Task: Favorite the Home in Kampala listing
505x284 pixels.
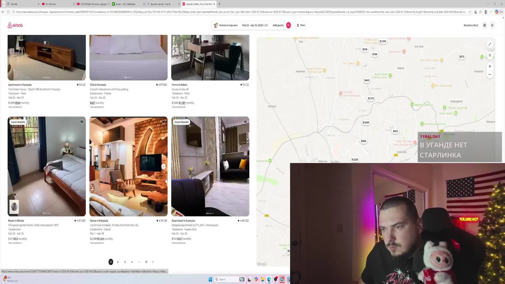Action: tap(163, 122)
